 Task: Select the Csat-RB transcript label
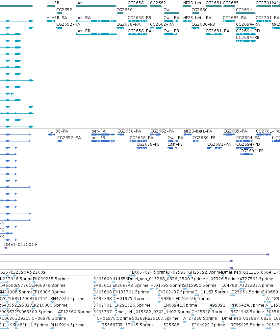pyautogui.click(x=171, y=31)
